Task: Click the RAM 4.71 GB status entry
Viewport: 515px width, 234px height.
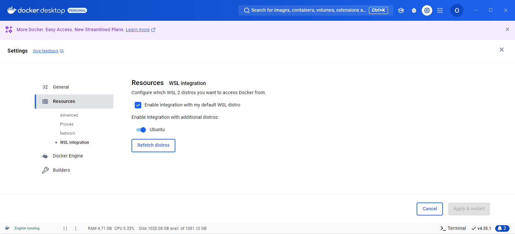Action: (x=100, y=228)
